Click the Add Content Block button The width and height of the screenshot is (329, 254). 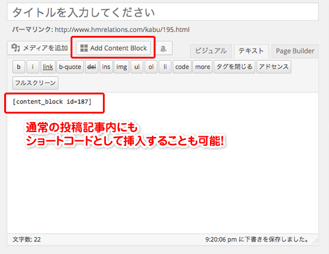click(x=113, y=48)
